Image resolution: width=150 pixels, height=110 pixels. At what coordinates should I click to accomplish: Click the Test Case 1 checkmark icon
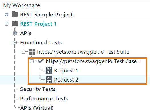pos(41,61)
